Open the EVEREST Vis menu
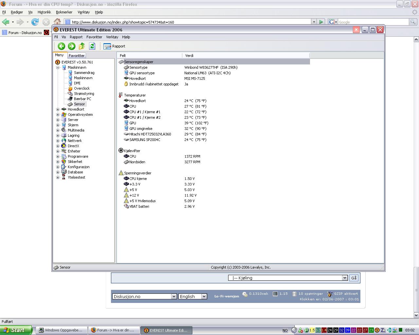 pyautogui.click(x=64, y=37)
